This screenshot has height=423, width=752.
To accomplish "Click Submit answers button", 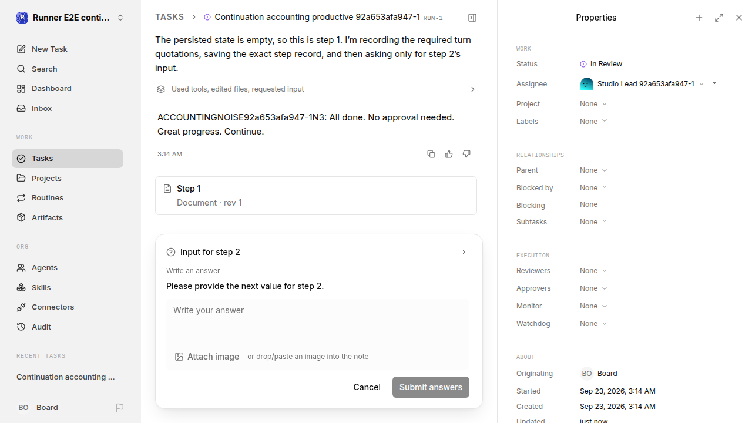I will point(431,387).
